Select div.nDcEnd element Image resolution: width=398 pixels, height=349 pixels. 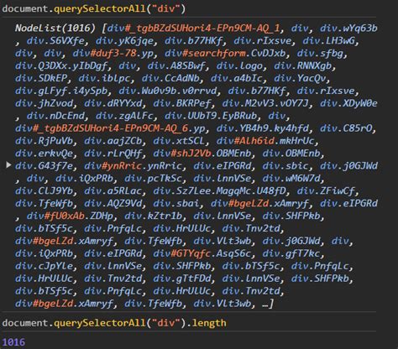point(55,116)
